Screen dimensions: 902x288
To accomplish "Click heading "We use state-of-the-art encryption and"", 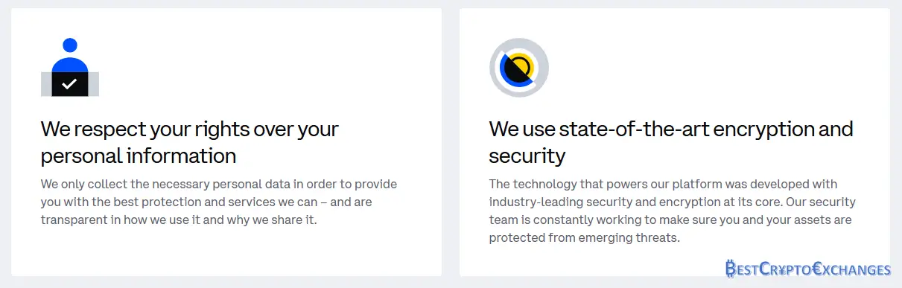I will pyautogui.click(x=671, y=129).
